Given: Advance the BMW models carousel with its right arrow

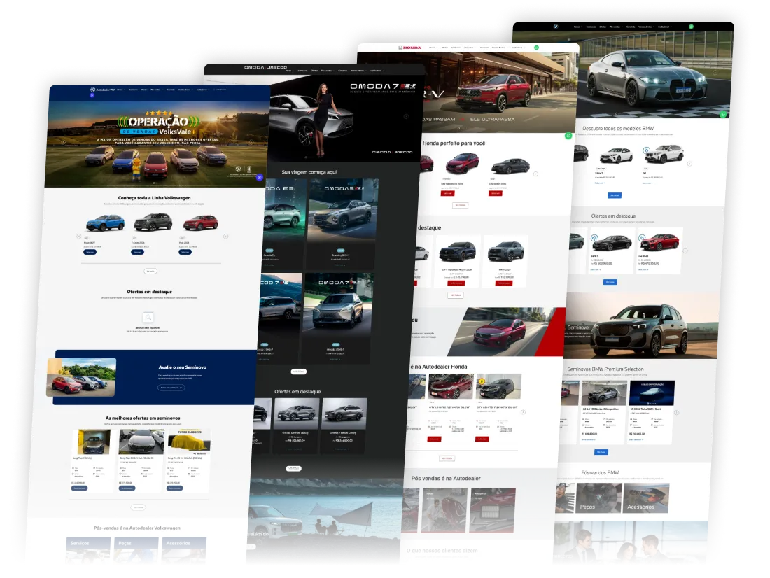Looking at the screenshot, I should [689, 164].
